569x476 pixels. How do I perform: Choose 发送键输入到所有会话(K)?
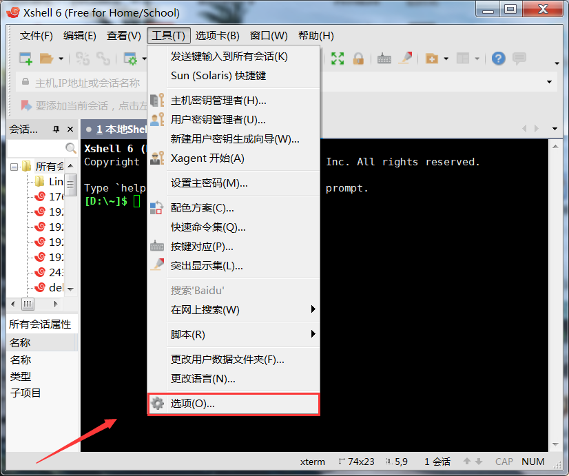[234, 56]
